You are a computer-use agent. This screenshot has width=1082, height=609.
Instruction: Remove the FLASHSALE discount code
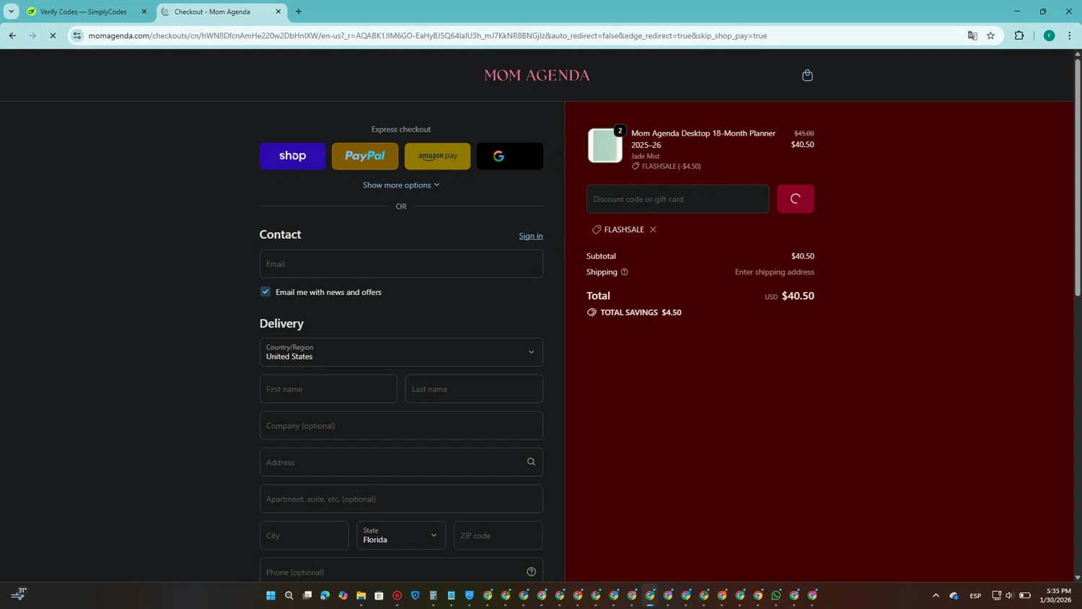[x=653, y=229]
